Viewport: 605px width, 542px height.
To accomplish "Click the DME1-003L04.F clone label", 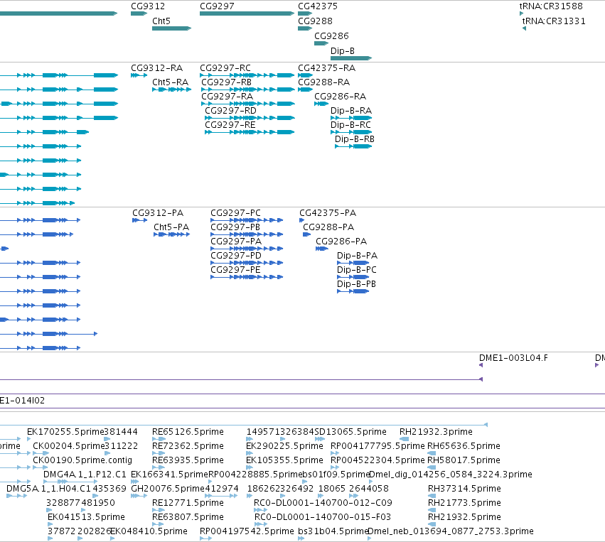I will [x=513, y=358].
